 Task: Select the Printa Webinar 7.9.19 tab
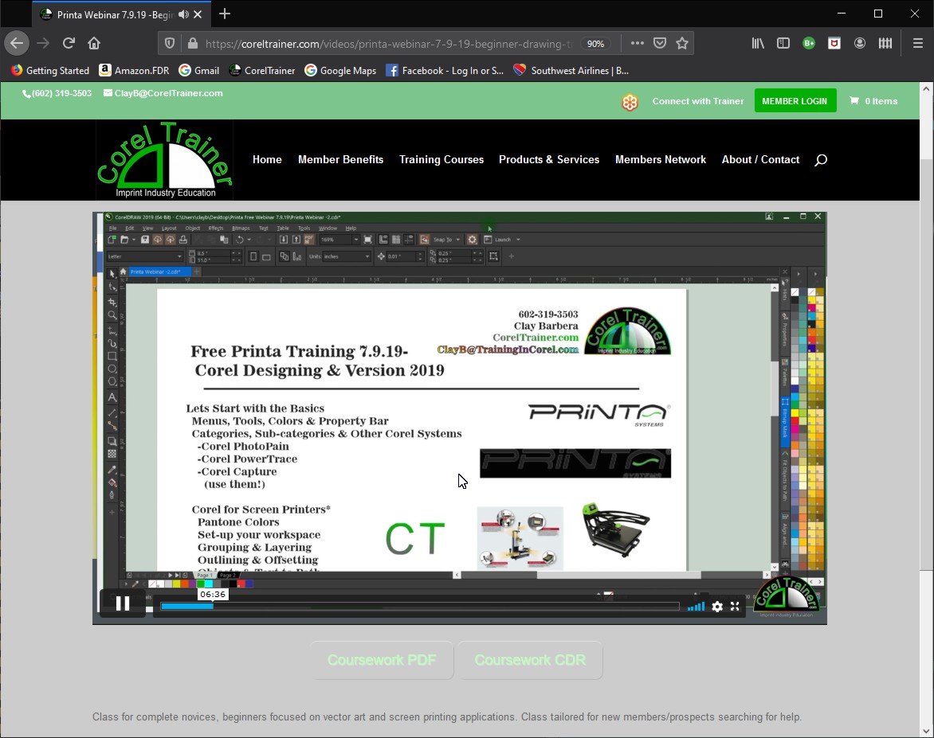[x=115, y=14]
